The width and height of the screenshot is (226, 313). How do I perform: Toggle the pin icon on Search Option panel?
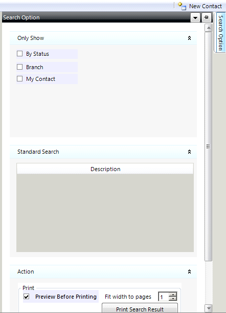(x=206, y=17)
